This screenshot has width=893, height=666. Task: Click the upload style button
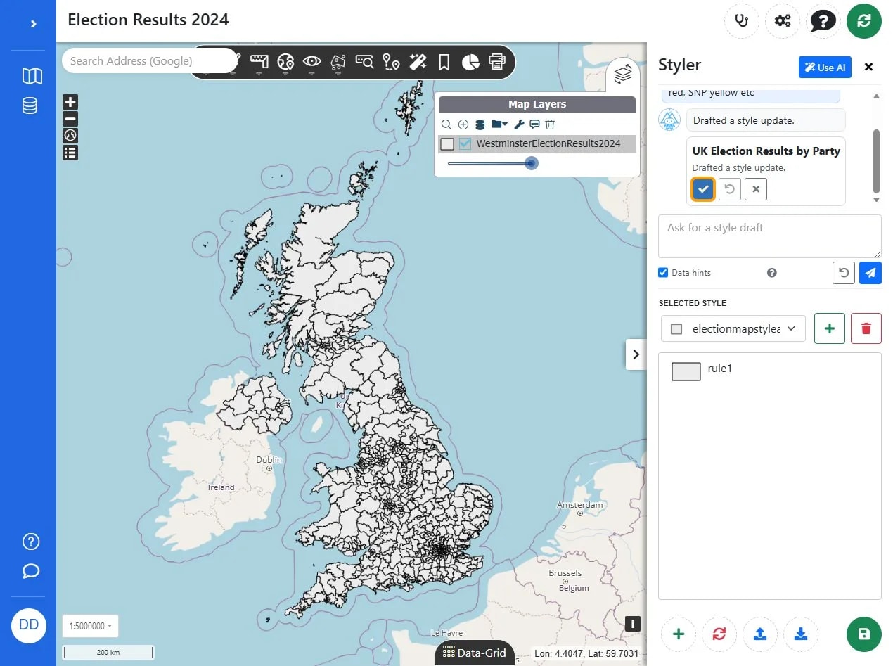coord(760,634)
